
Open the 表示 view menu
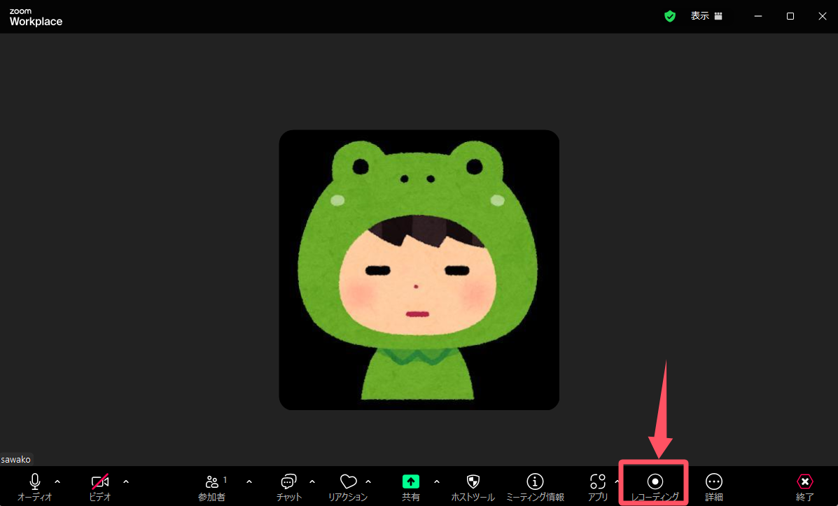pos(706,16)
